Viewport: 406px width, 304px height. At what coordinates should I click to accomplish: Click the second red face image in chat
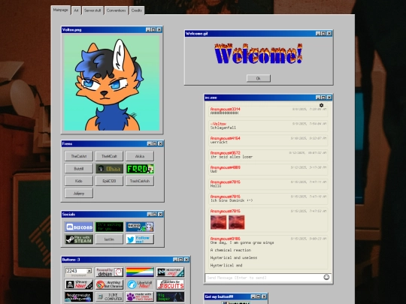coord(236,222)
